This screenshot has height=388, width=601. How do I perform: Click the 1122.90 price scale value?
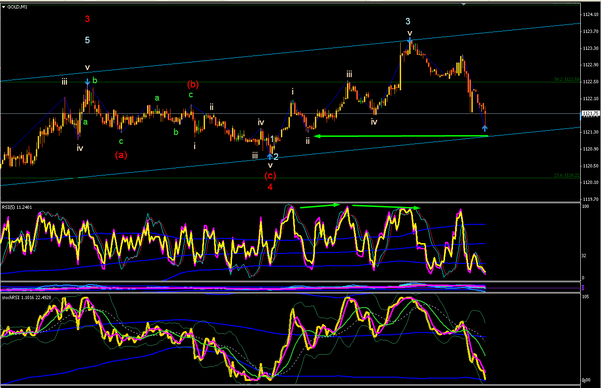[x=591, y=65]
